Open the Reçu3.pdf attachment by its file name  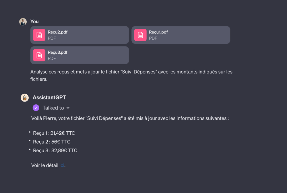(58, 52)
